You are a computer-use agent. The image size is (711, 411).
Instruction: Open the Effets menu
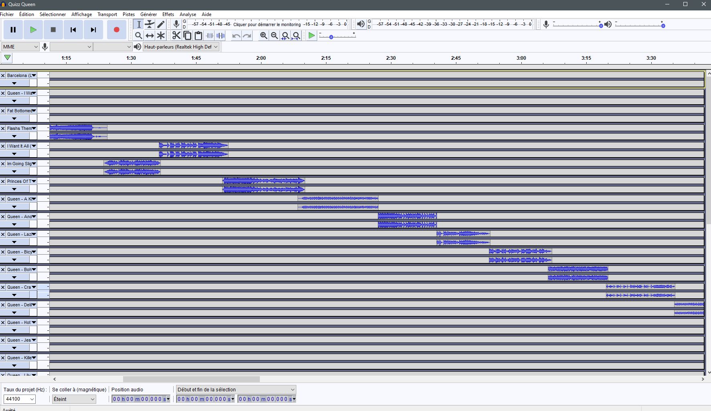pos(168,14)
